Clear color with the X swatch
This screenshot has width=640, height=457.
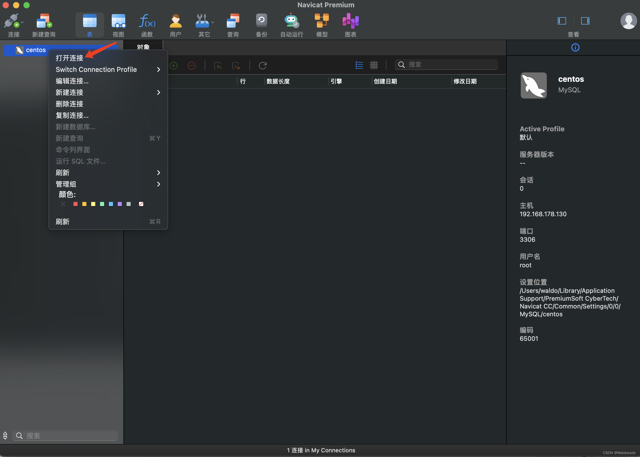pyautogui.click(x=63, y=204)
